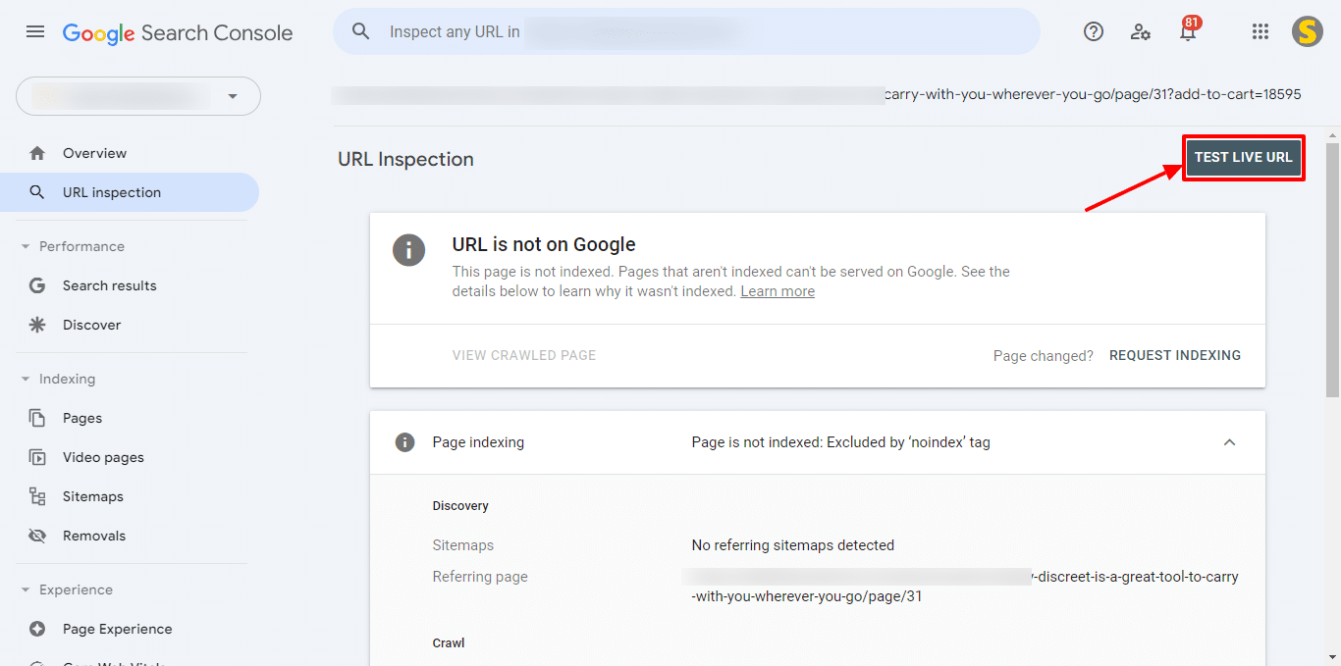Image resolution: width=1341 pixels, height=666 pixels.
Task: Open the Pages indexing report
Action: (130, 418)
